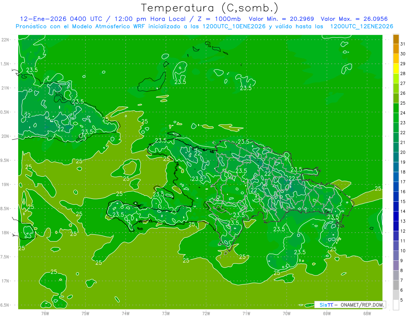Click the colorbar label '28'
The image size is (412, 318).
(x=403, y=73)
